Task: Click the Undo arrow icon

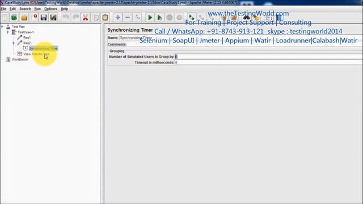Action: [x=66, y=18]
